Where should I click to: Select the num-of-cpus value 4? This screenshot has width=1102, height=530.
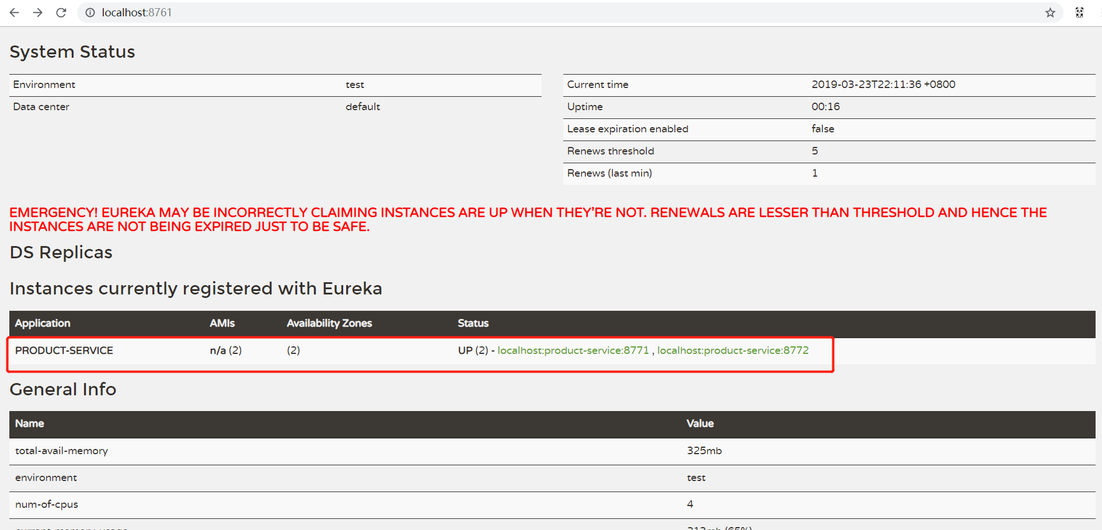tap(690, 504)
